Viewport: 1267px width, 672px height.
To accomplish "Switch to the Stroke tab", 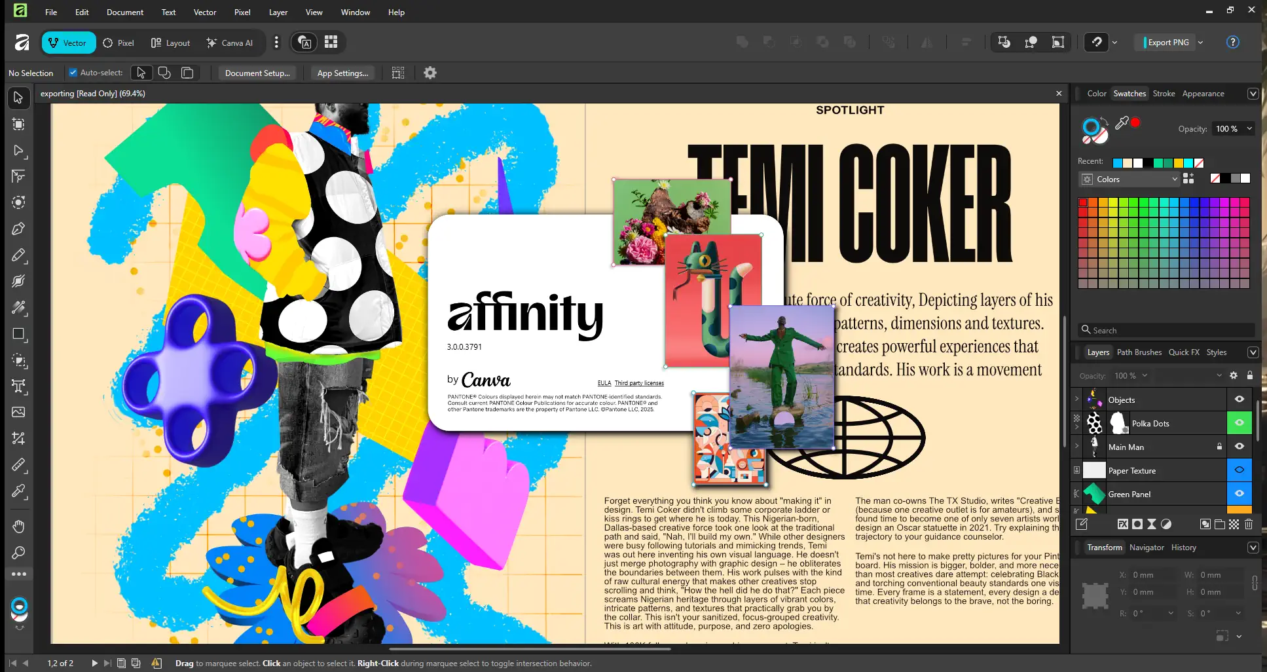I will click(1164, 94).
